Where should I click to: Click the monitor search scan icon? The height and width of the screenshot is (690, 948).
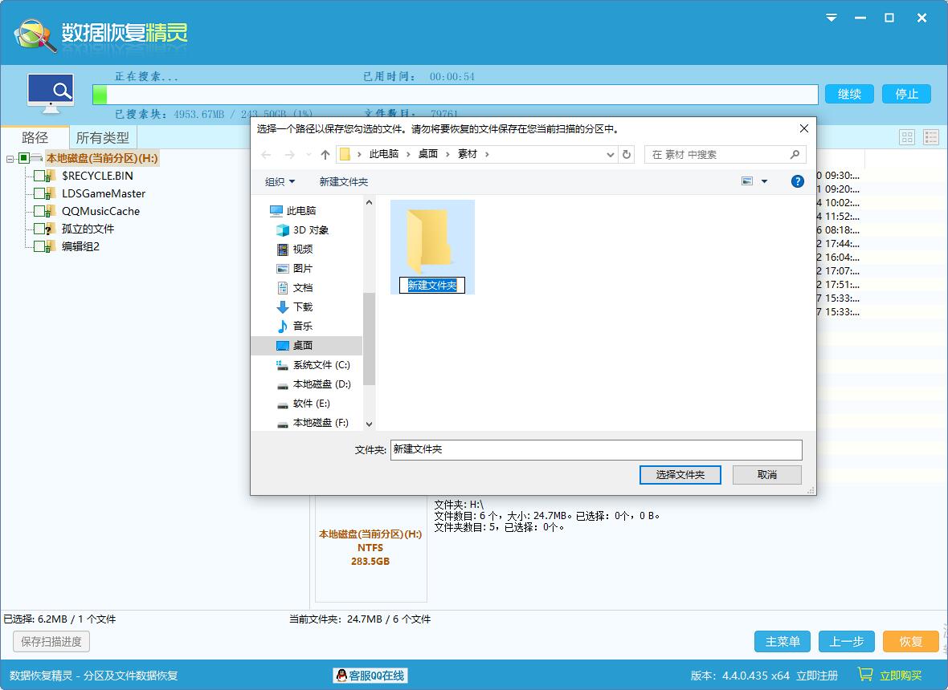[x=51, y=93]
